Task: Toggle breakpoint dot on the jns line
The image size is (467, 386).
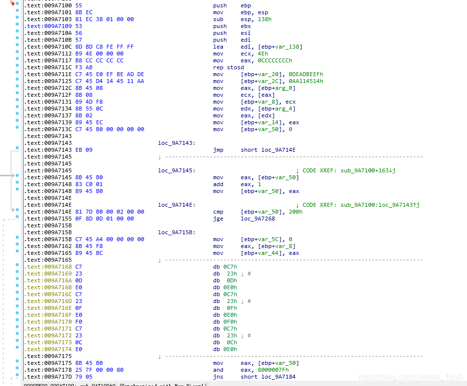Action: point(17,375)
